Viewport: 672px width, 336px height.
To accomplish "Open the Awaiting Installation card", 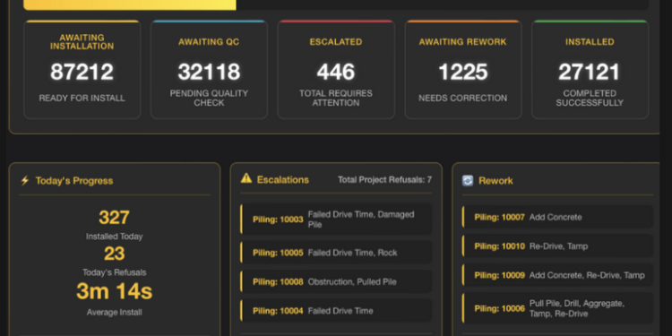I will click(x=82, y=69).
